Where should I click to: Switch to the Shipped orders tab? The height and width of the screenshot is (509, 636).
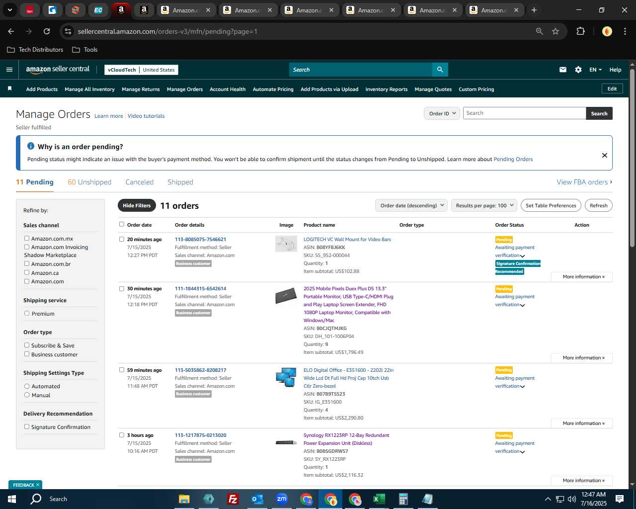(x=180, y=182)
